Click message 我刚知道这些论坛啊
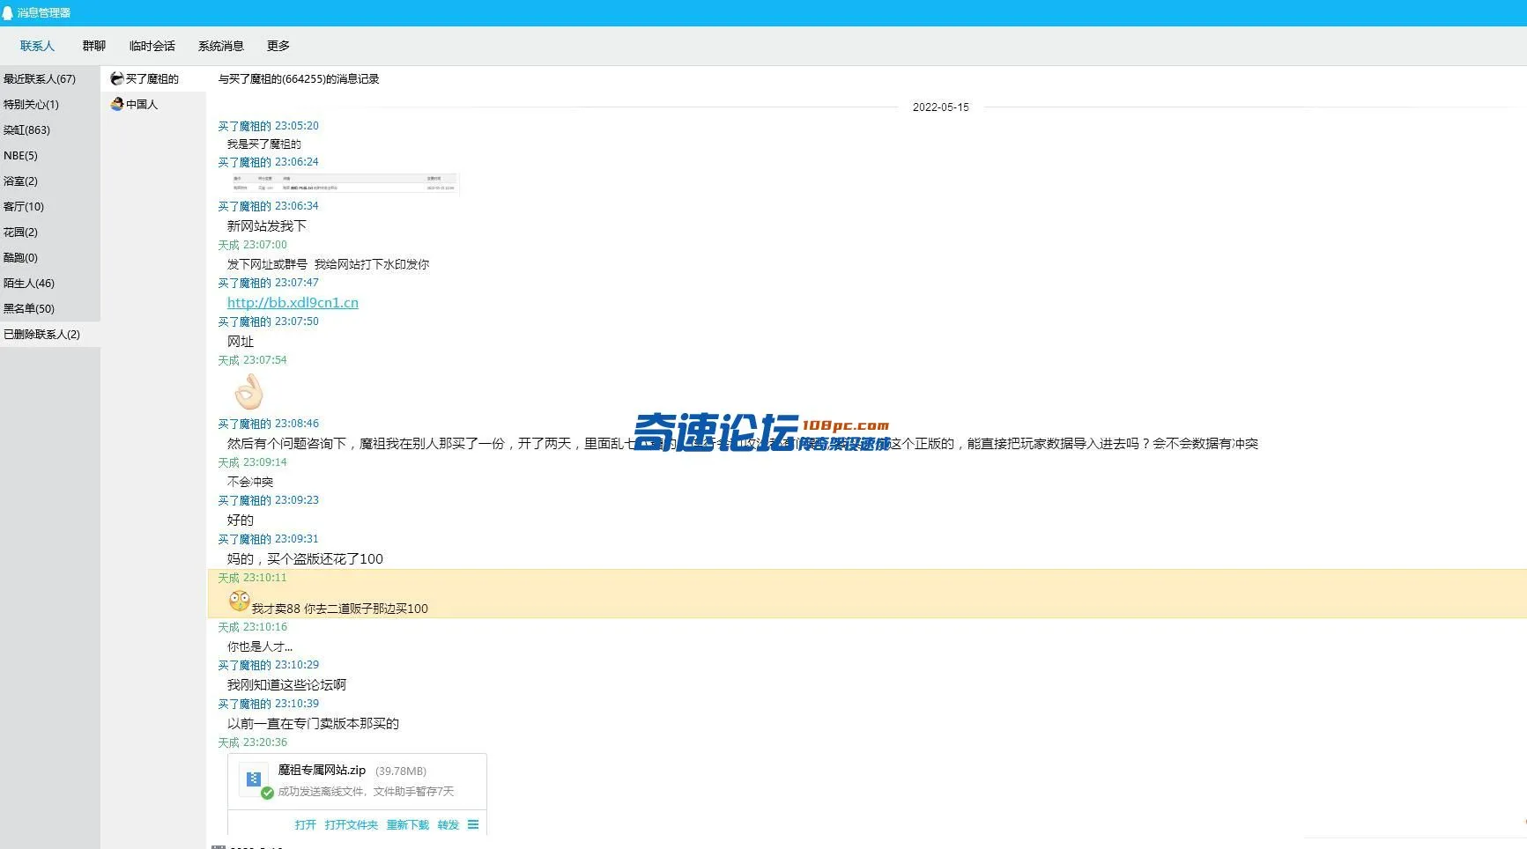Image resolution: width=1527 pixels, height=849 pixels. [x=286, y=684]
